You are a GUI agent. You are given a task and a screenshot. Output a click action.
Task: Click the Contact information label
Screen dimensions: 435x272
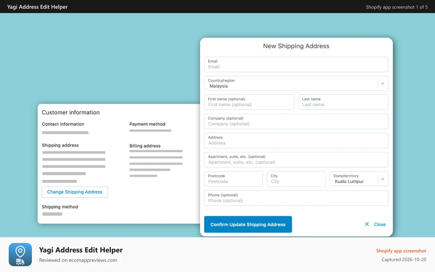[63, 124]
